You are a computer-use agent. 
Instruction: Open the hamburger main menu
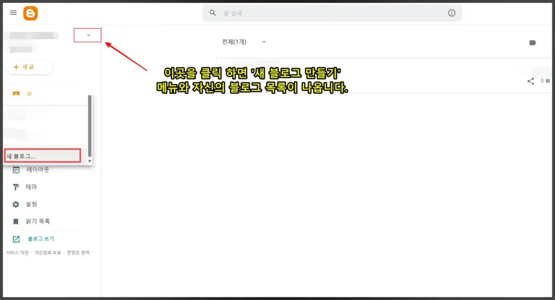pyautogui.click(x=14, y=13)
